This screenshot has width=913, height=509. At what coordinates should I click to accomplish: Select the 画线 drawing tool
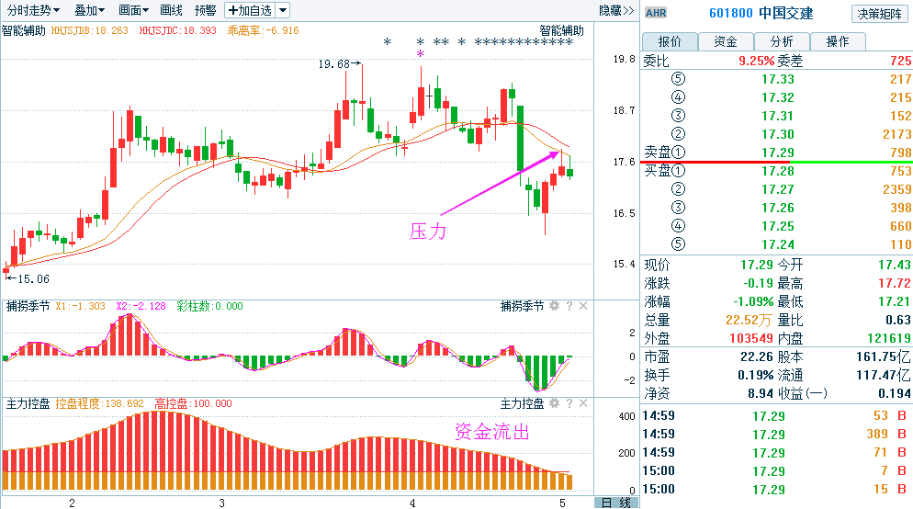171,10
